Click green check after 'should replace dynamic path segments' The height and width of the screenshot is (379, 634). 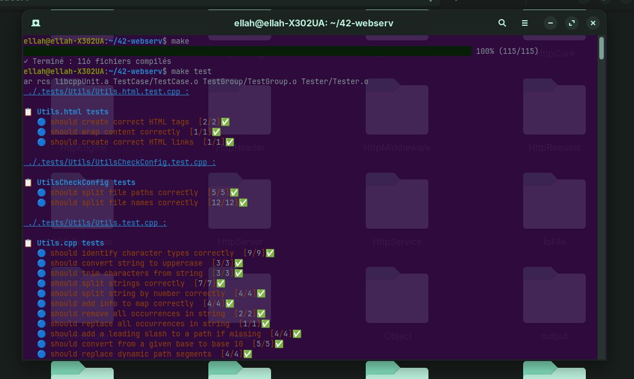(248, 354)
